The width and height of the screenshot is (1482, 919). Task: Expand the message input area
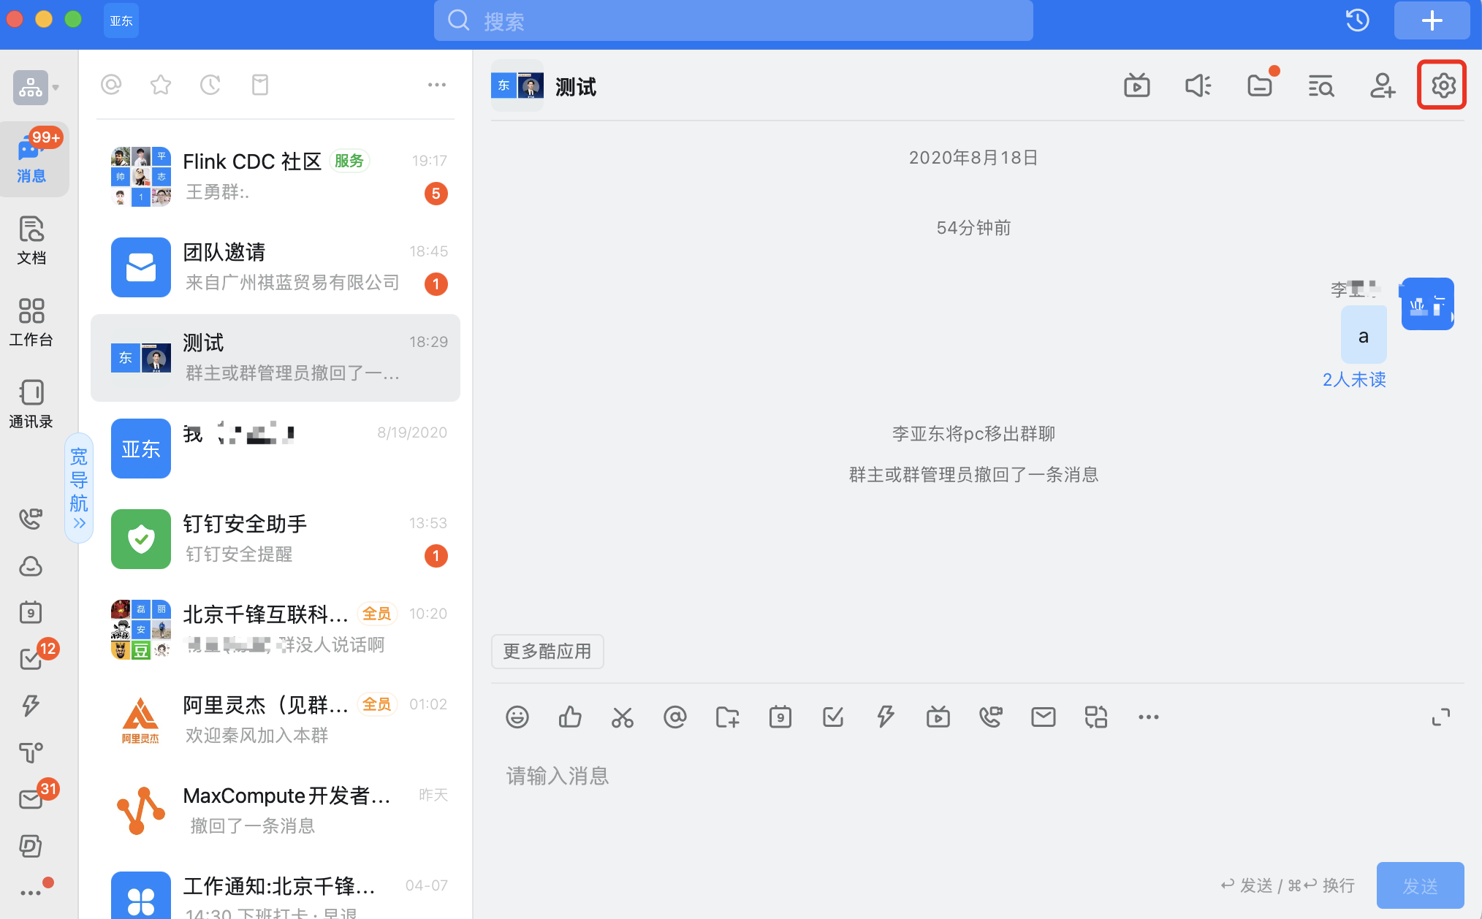click(x=1440, y=717)
